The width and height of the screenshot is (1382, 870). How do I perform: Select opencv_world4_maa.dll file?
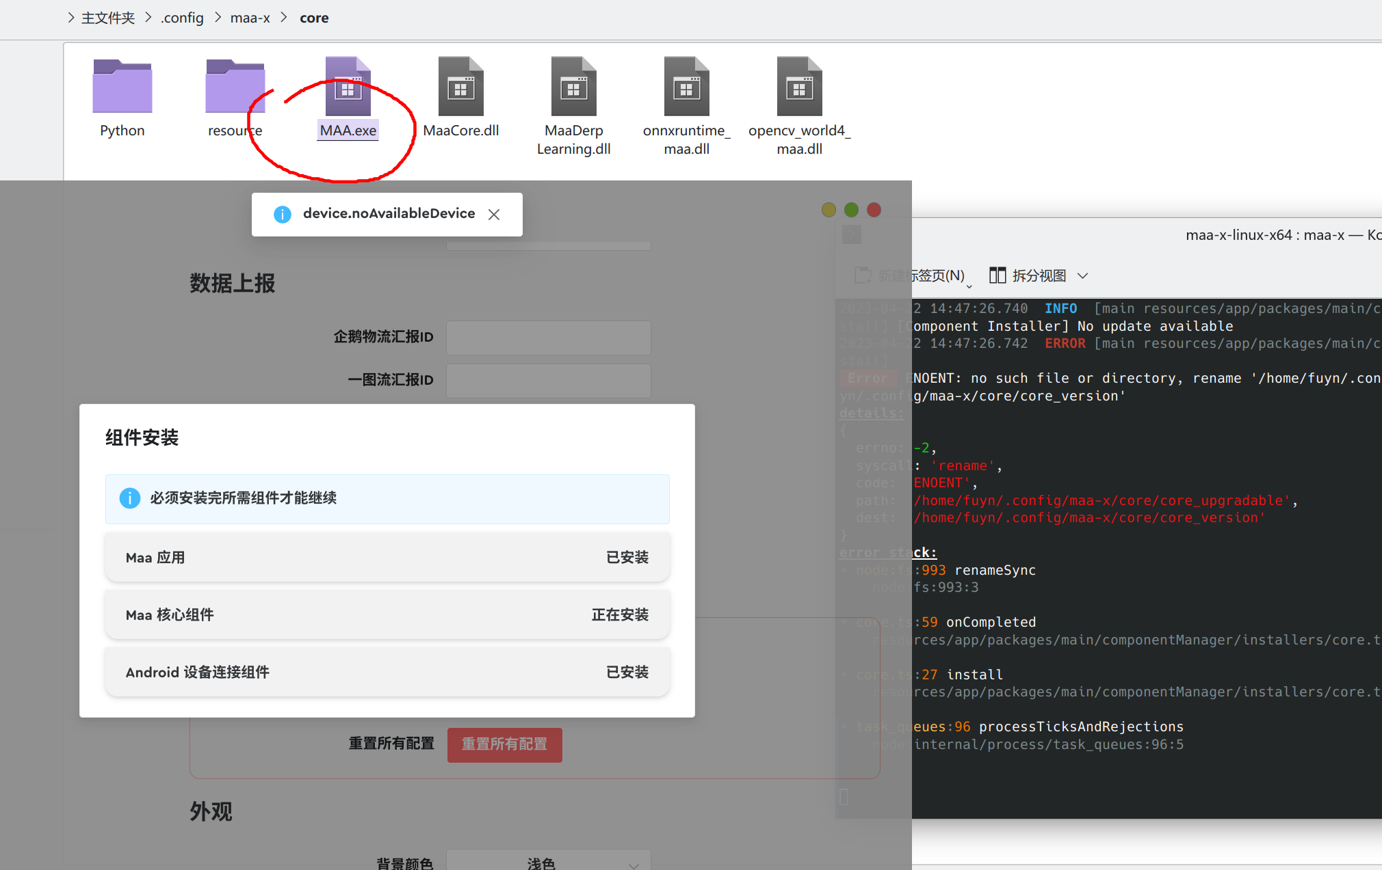pyautogui.click(x=799, y=107)
